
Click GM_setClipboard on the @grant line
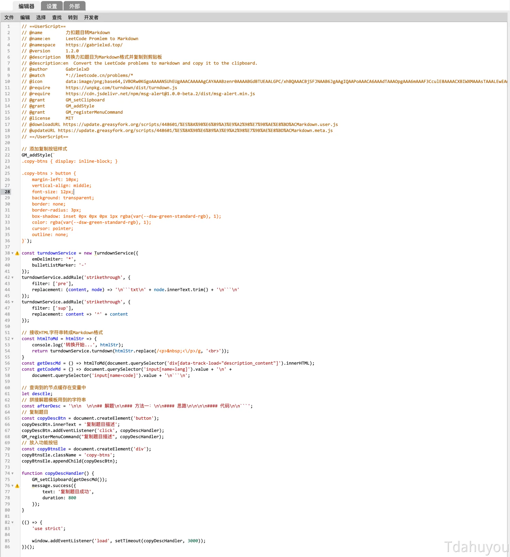coord(85,100)
